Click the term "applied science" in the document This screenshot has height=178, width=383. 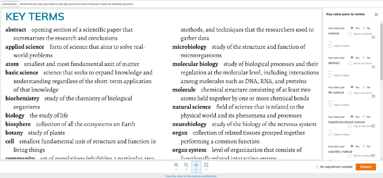click(x=25, y=47)
